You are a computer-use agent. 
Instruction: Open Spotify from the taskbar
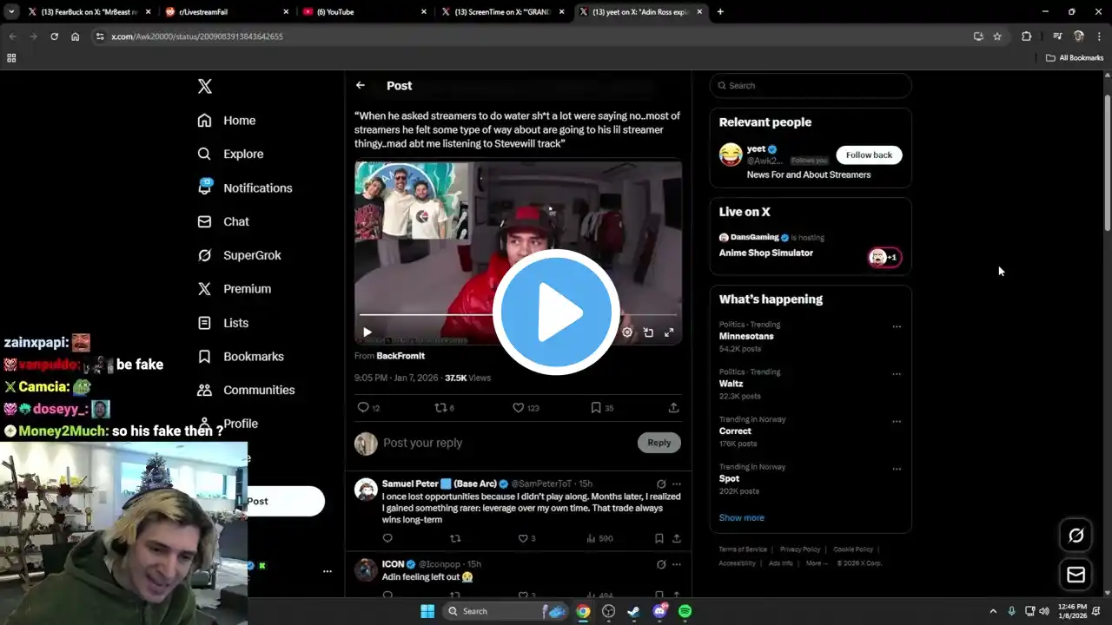(685, 611)
